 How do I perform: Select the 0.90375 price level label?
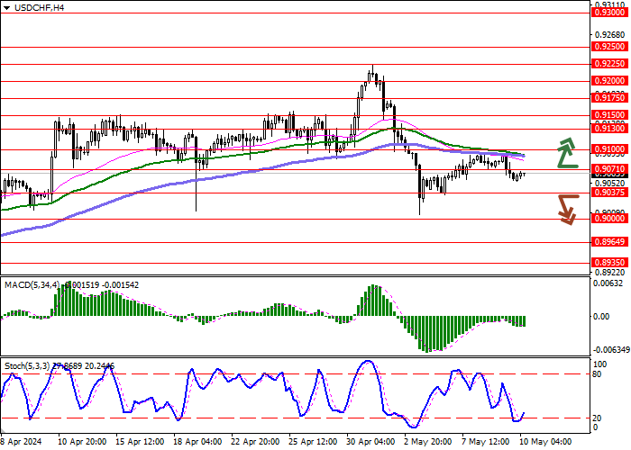pos(610,193)
